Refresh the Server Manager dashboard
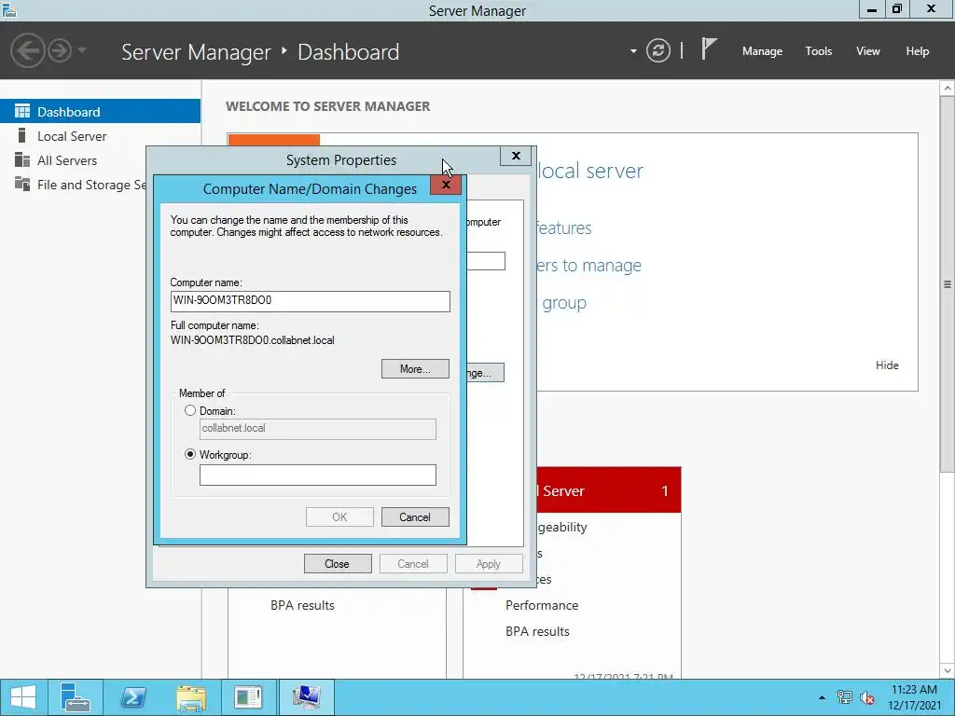The height and width of the screenshot is (716, 955). click(657, 50)
